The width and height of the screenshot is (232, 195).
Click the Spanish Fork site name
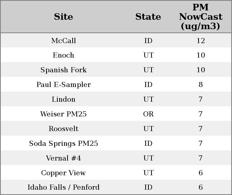pyautogui.click(x=63, y=70)
